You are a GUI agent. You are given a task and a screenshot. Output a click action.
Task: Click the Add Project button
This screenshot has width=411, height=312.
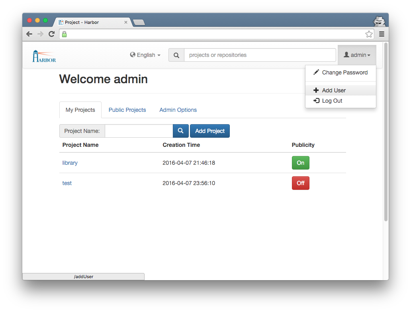210,131
